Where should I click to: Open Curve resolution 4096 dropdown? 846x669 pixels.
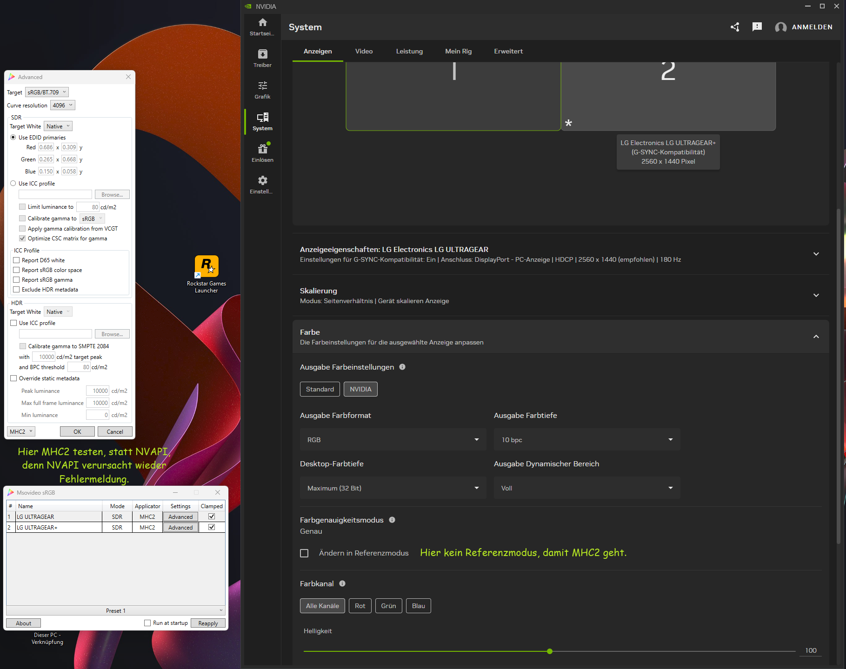62,105
